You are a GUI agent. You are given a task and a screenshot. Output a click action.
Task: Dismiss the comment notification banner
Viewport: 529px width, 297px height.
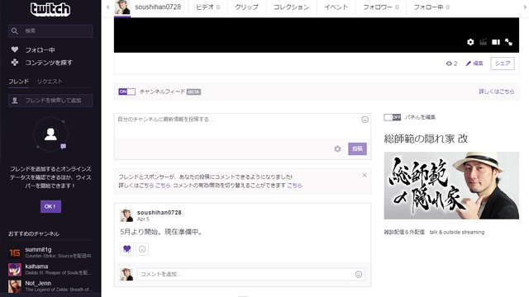(x=365, y=175)
